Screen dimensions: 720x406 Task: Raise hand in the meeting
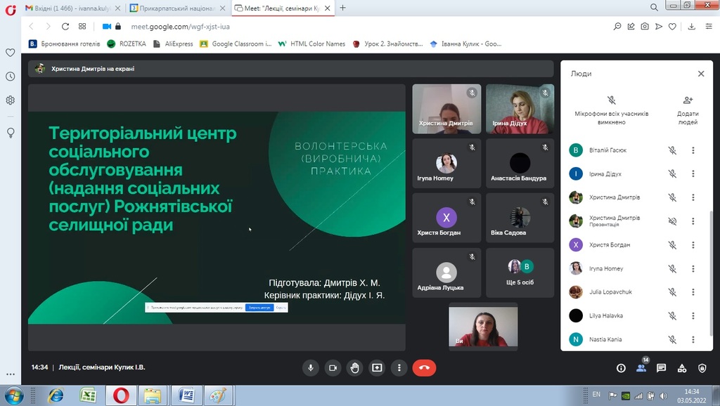pos(355,367)
